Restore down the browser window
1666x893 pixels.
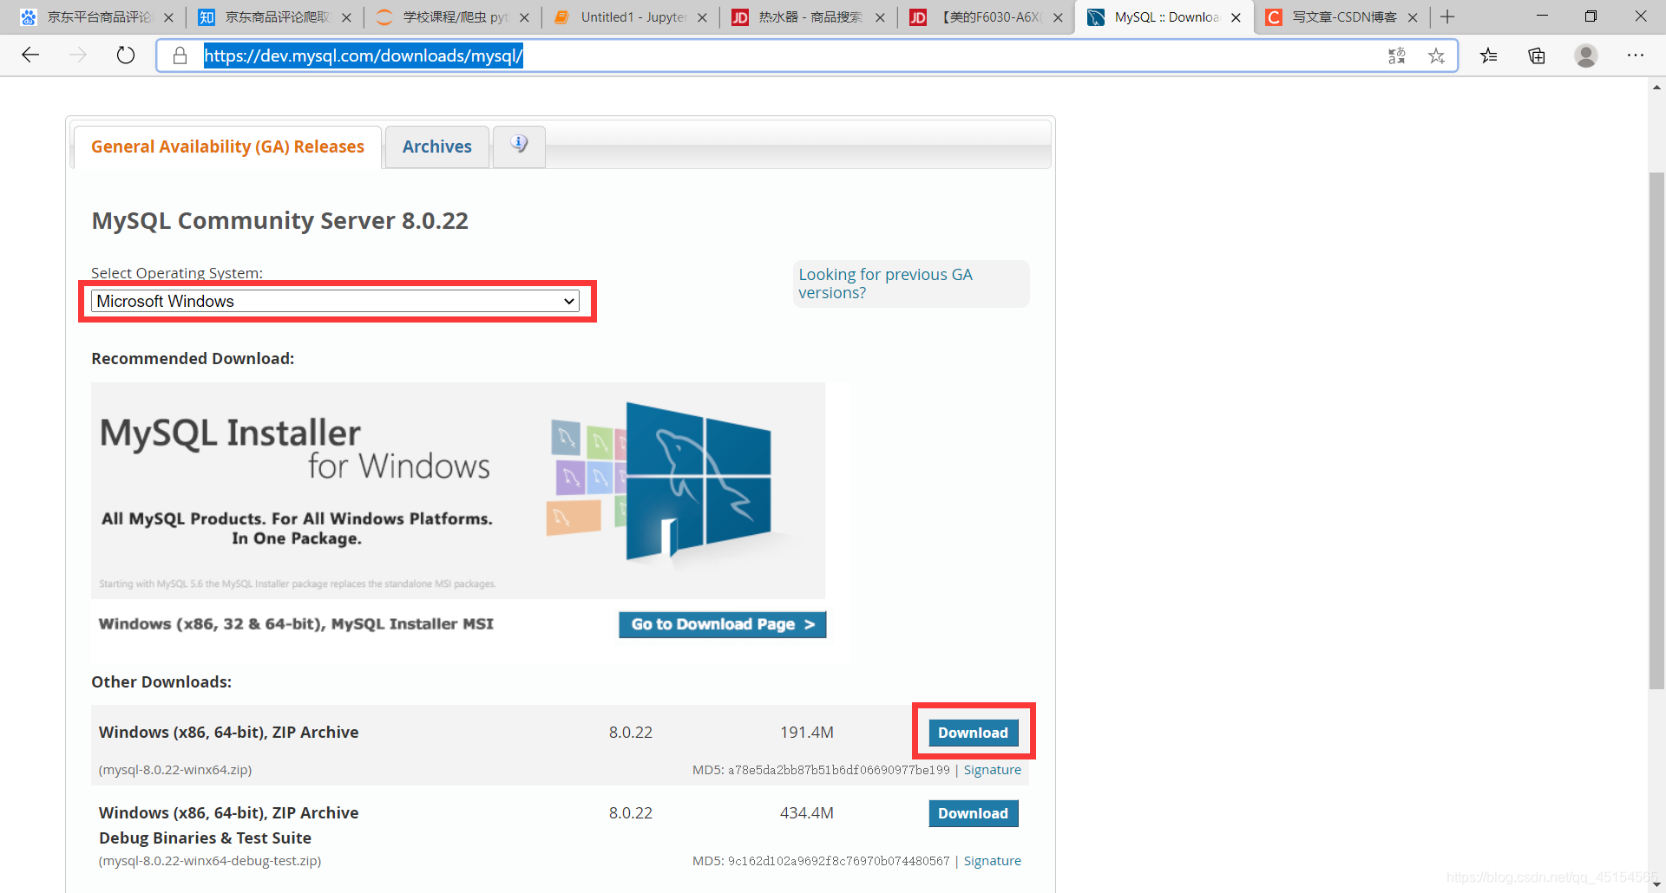(1591, 16)
